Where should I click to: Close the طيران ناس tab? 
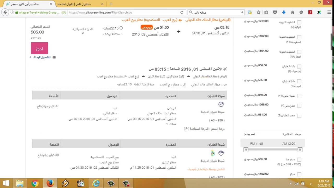coord(102,4)
